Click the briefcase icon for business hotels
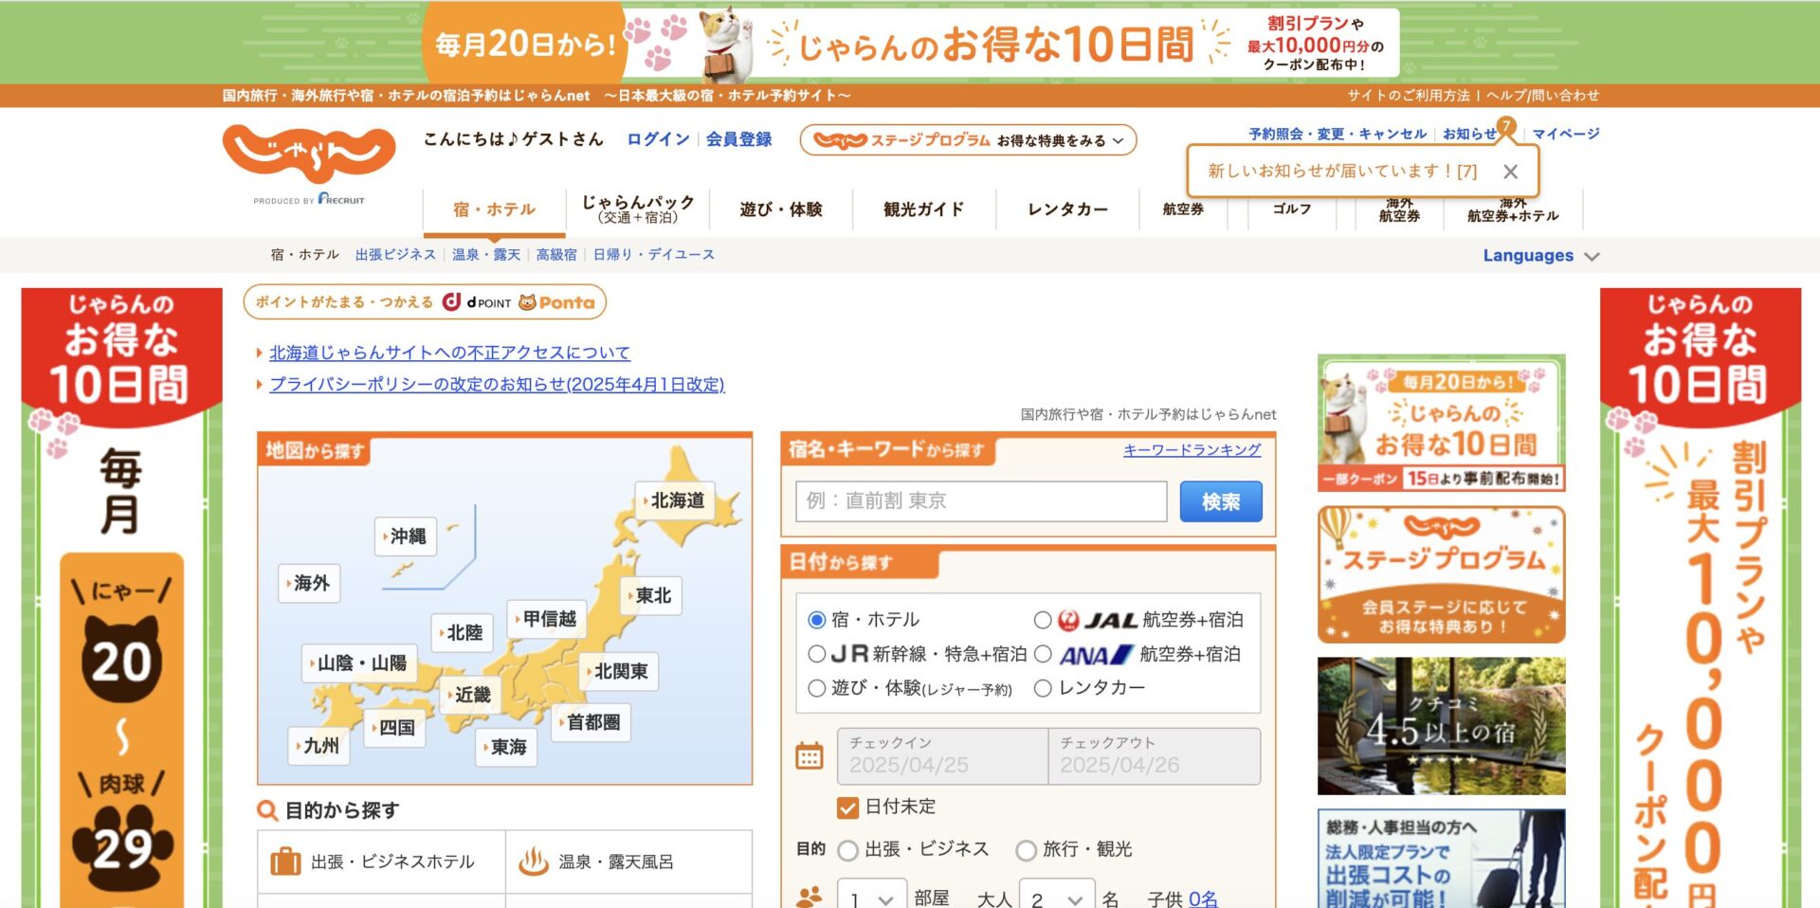This screenshot has height=908, width=1820. tap(285, 862)
